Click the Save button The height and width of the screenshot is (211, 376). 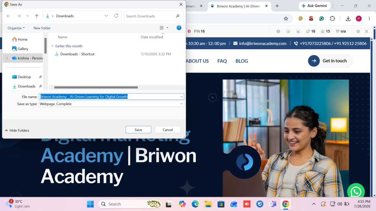[x=138, y=130]
